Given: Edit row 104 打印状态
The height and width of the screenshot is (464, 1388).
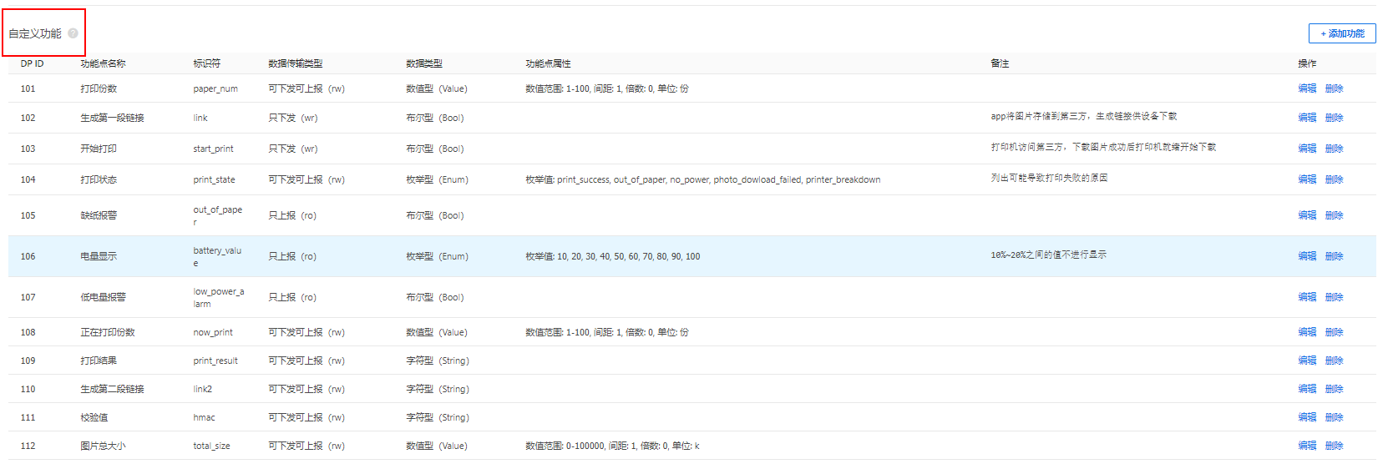Looking at the screenshot, I should point(1307,179).
